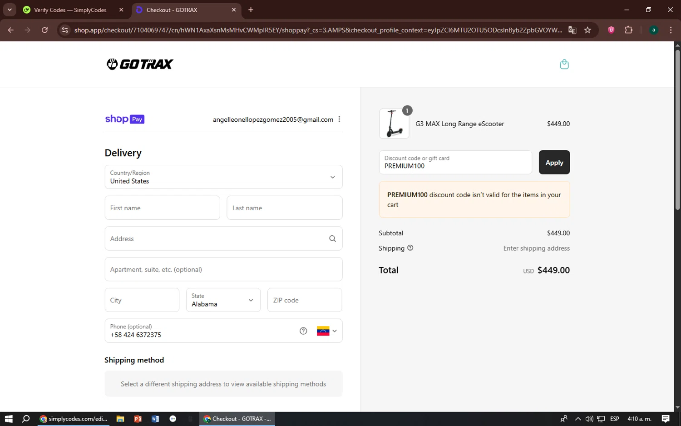Open the Venezuela flag country code selector
Viewport: 681px width, 426px height.
pyautogui.click(x=327, y=331)
